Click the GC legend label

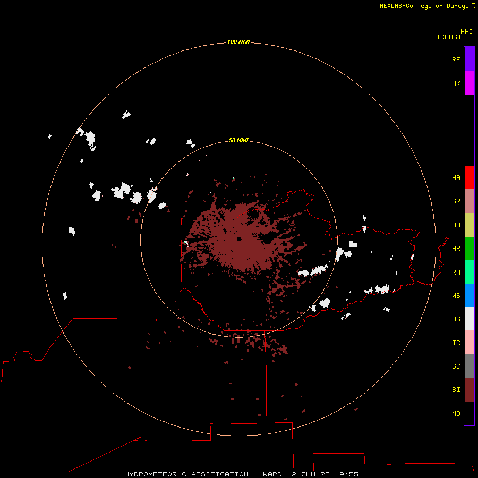click(x=456, y=366)
